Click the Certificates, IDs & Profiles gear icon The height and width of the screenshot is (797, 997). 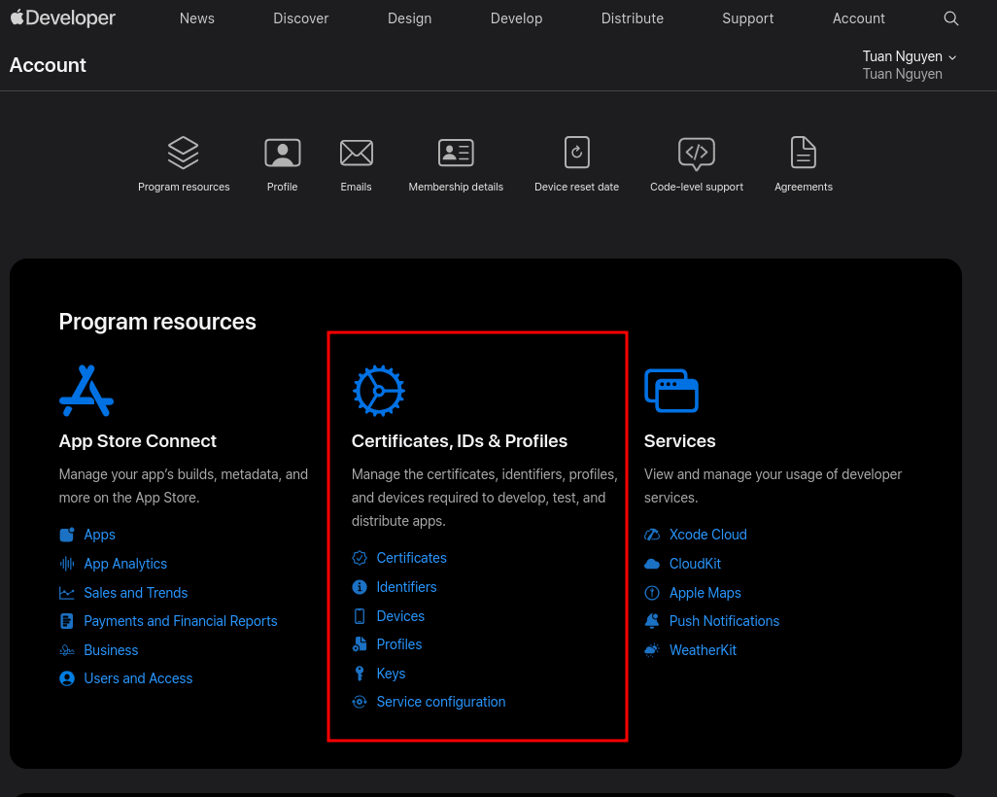[x=378, y=390]
